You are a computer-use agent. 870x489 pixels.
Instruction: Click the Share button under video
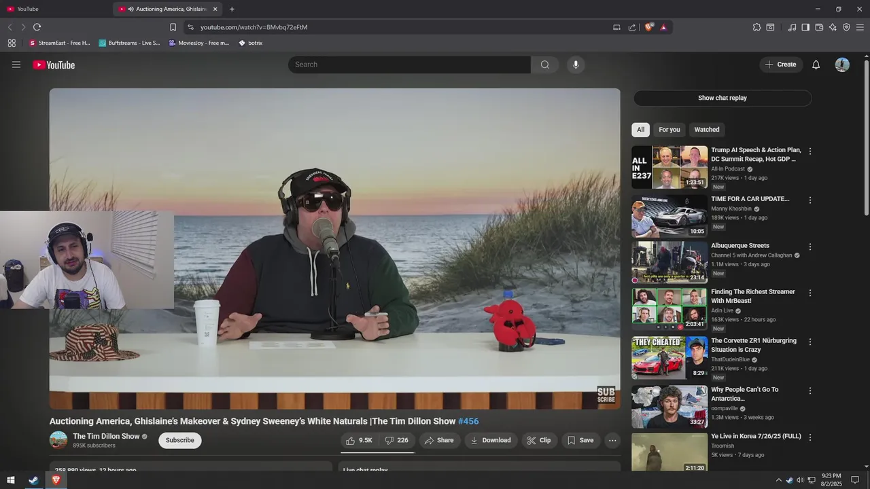(438, 440)
